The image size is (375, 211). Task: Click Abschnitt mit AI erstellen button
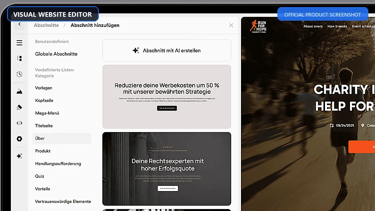[x=167, y=50]
